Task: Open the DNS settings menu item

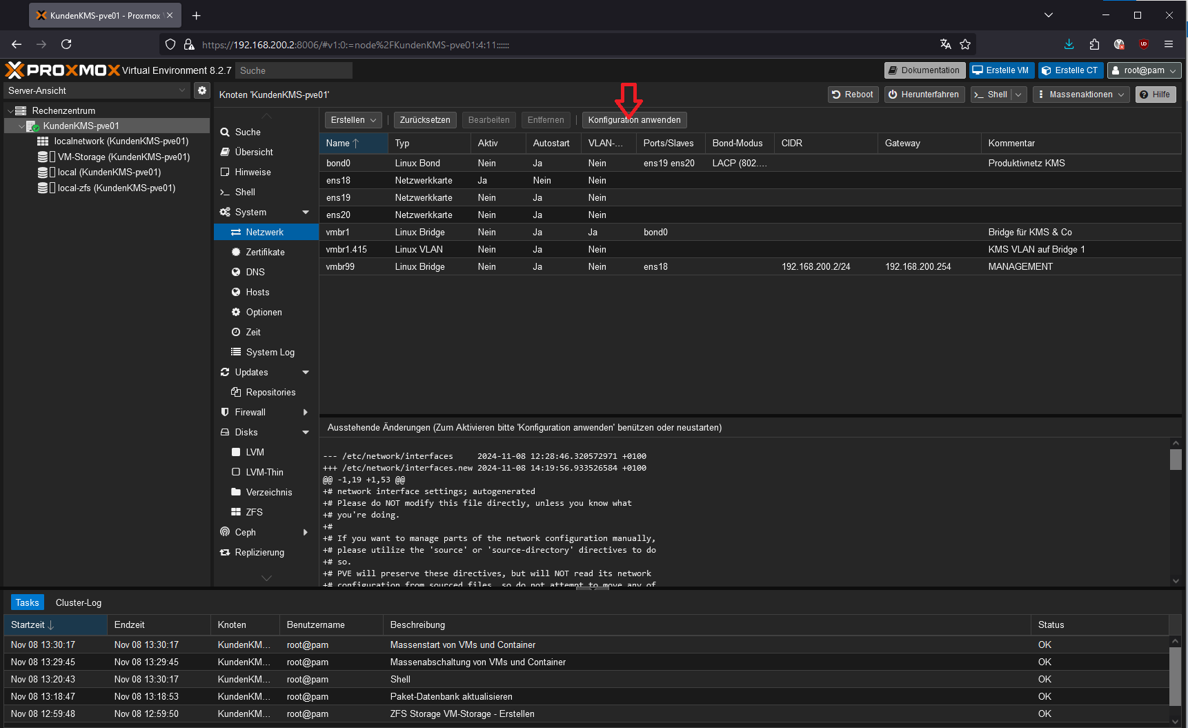Action: point(255,272)
